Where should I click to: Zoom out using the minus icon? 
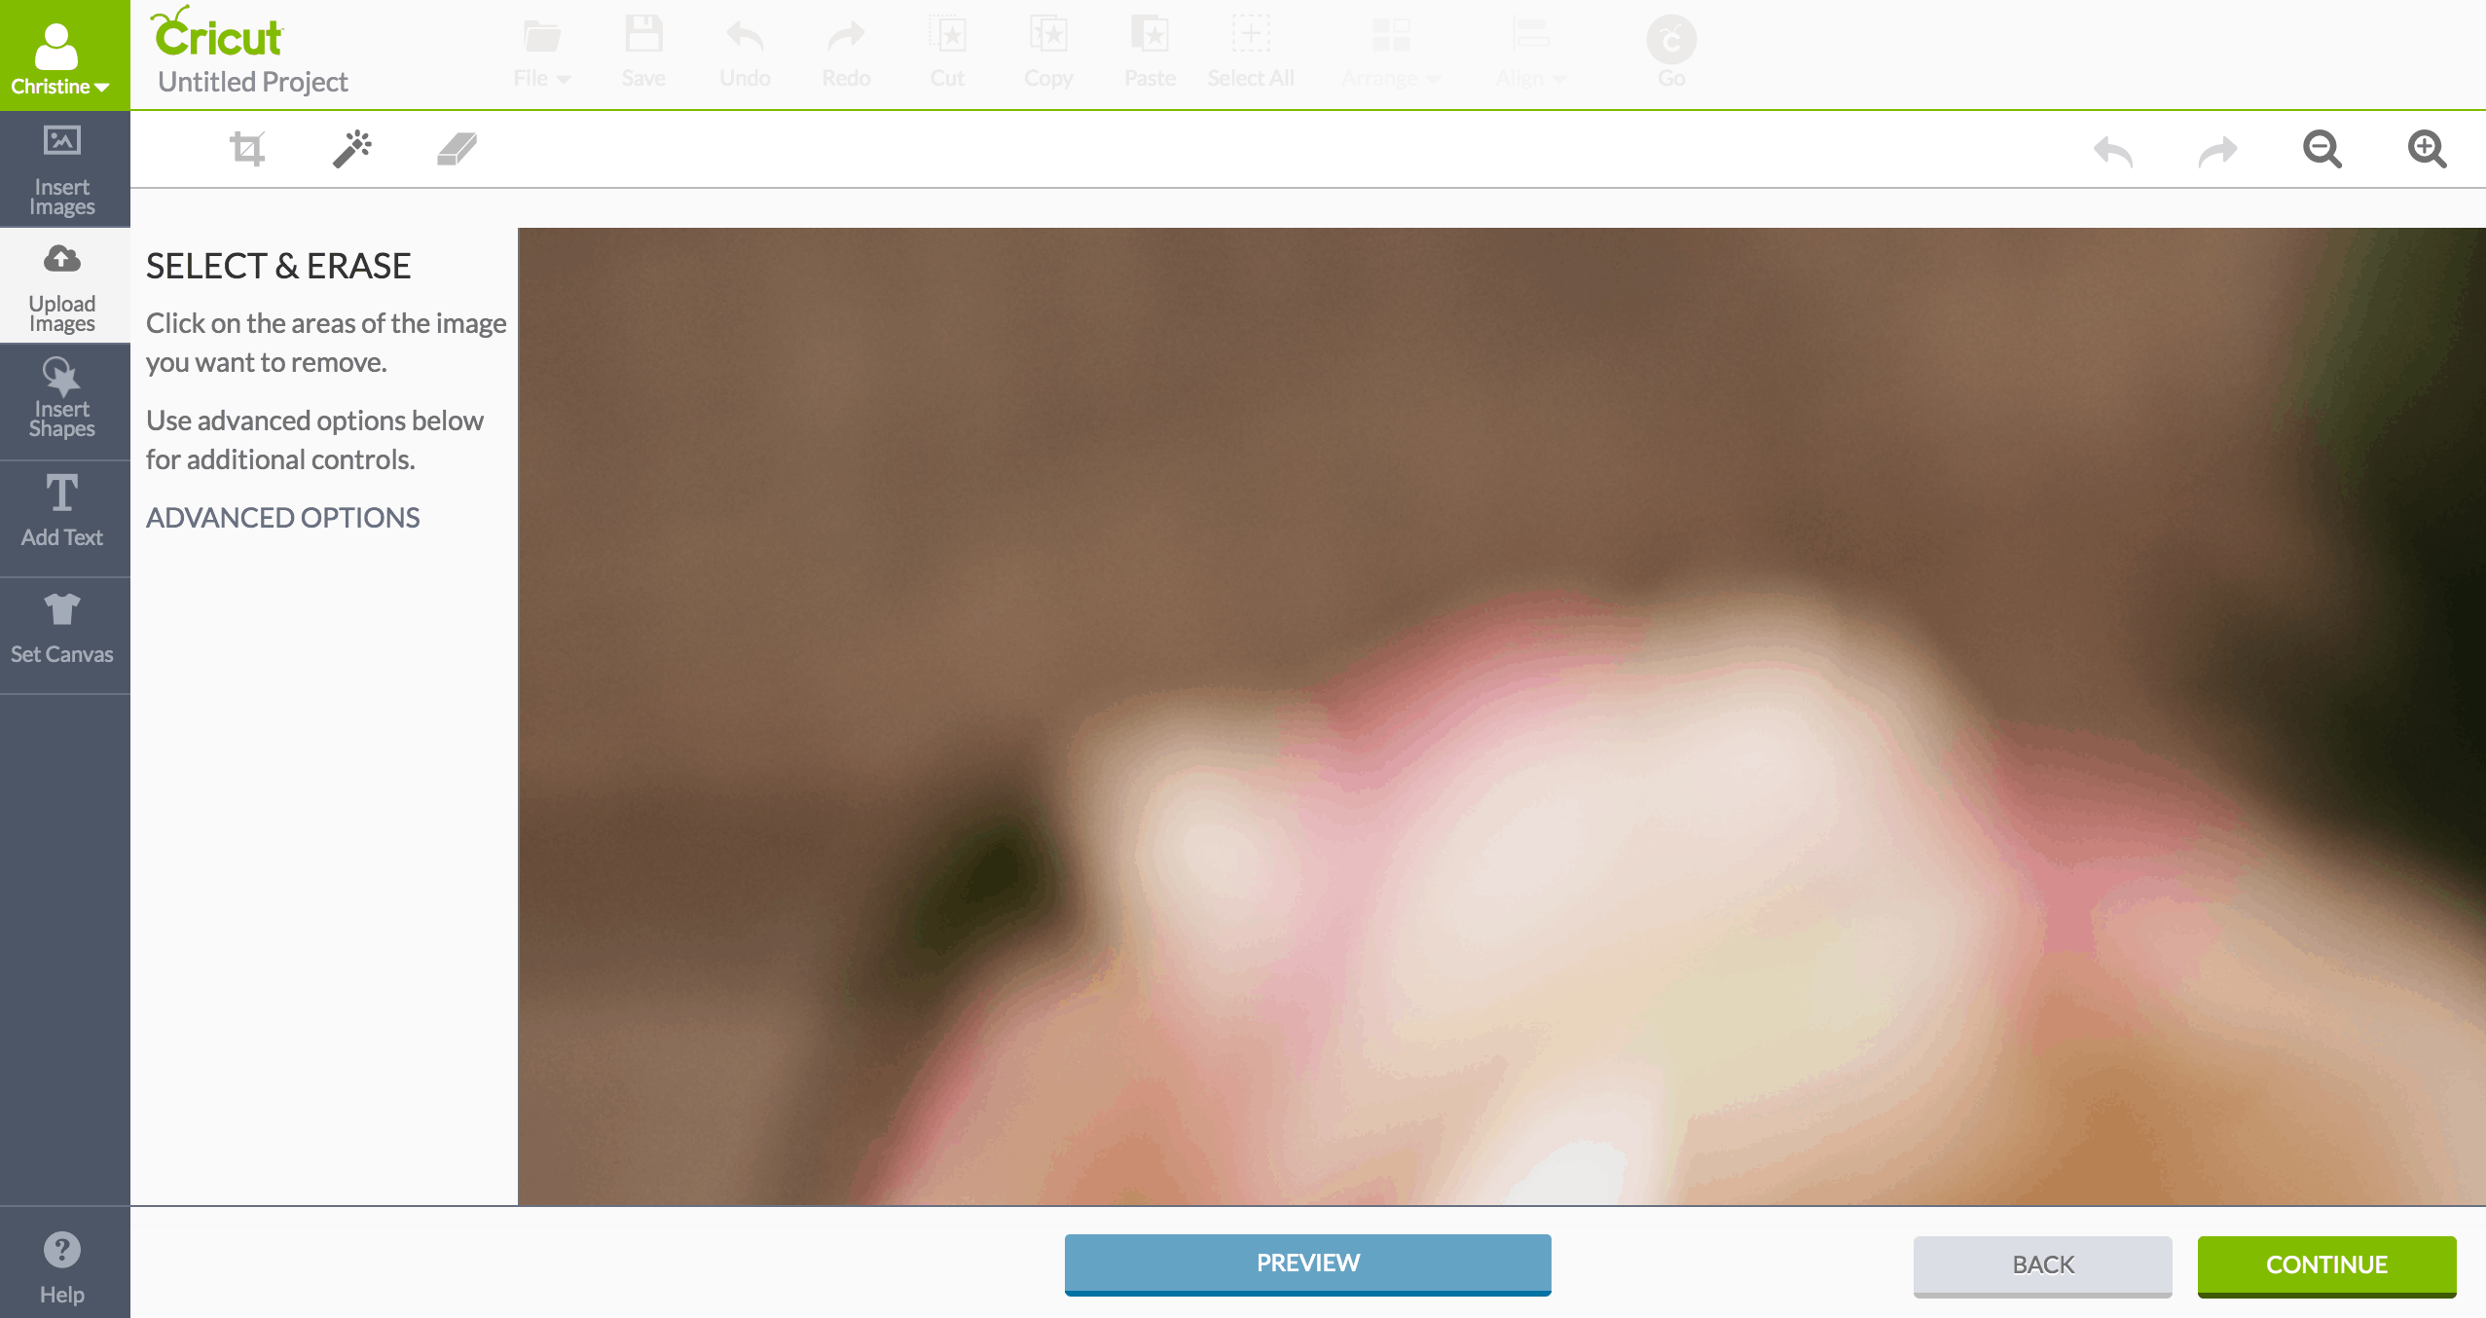click(2323, 150)
